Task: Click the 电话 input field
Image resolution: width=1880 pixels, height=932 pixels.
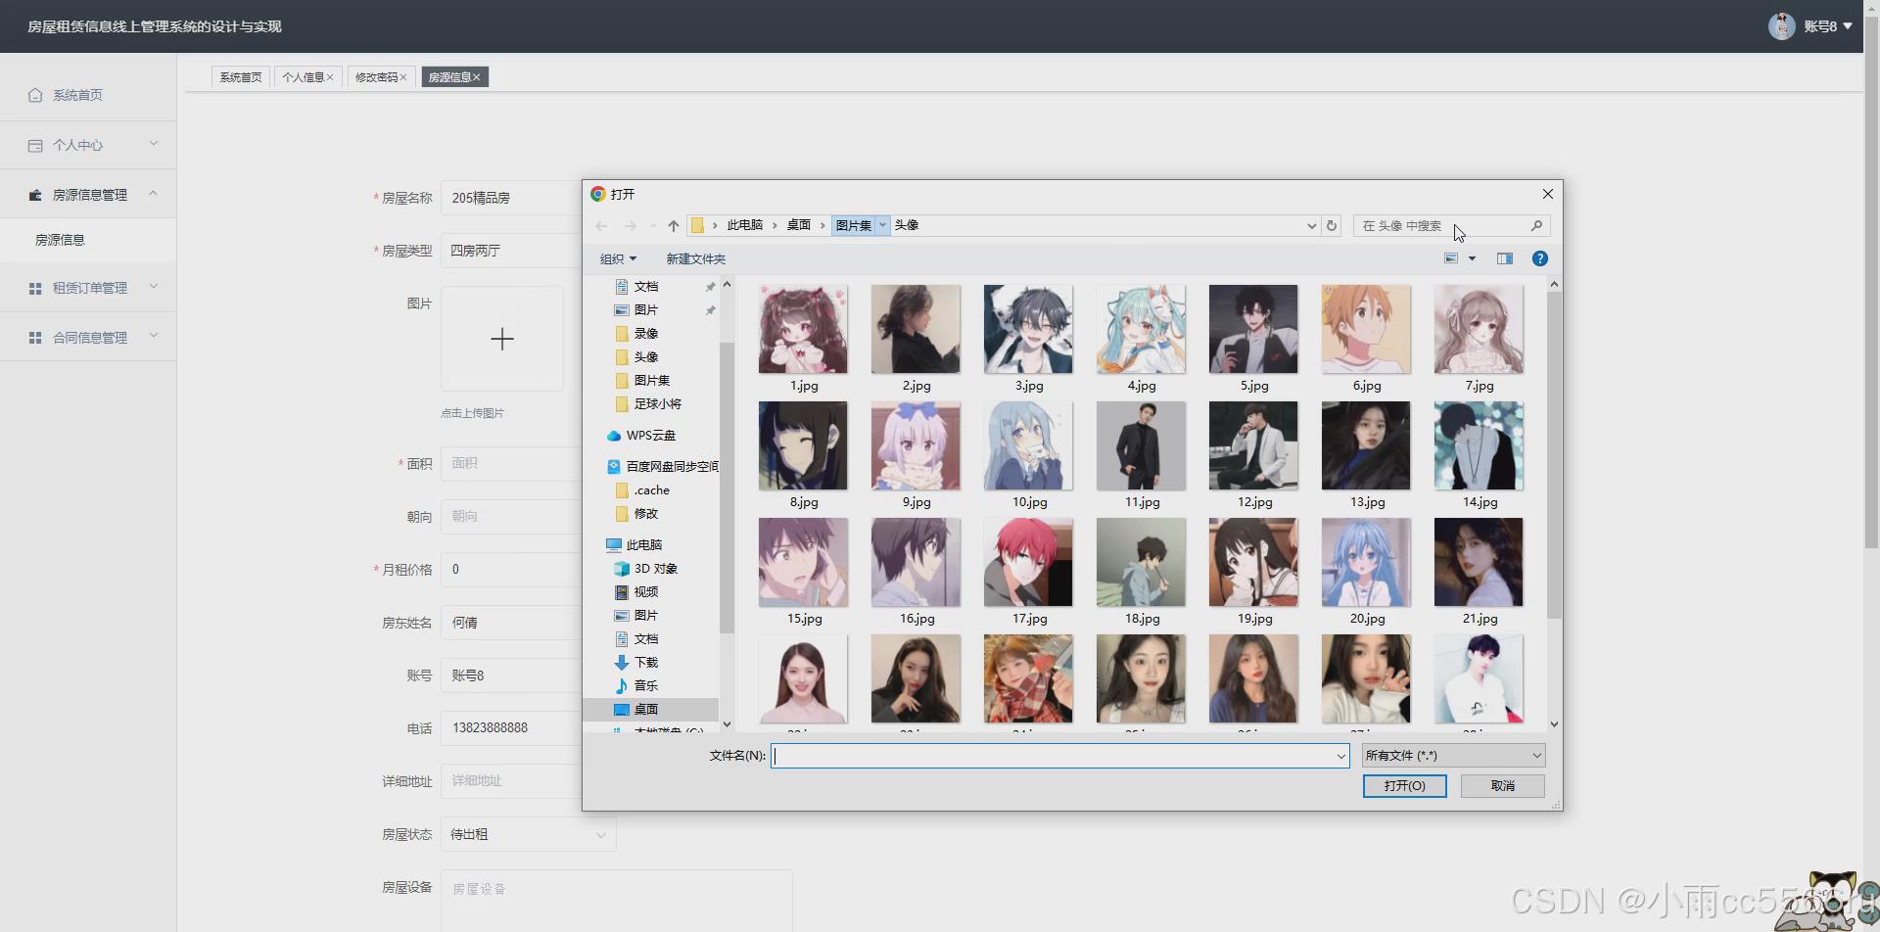Action: click(x=511, y=728)
